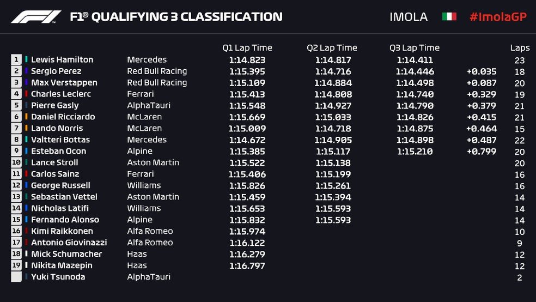Click the position 1 number badge
Screen dimensions: 536x302
tap(16, 59)
